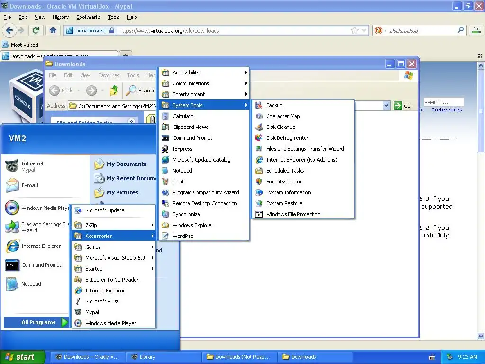Open Command Prompt in Accessories menu
485x364 pixels.
204,138
